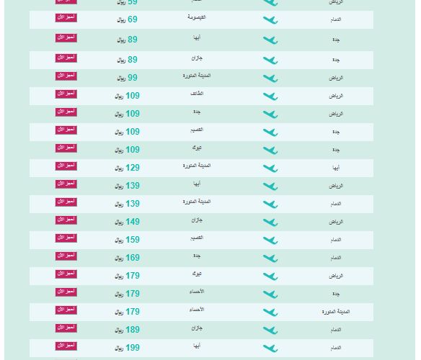This screenshot has height=360, width=421.
Task: Book the 189 riyal flight to جازان
Action: point(66,328)
